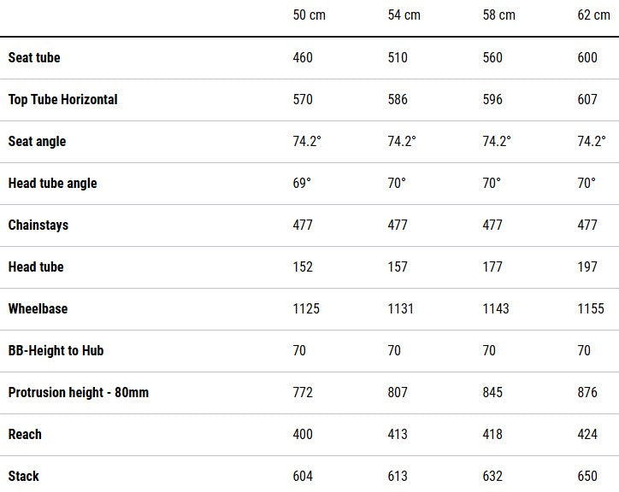Click the 62 cm column header

click(x=593, y=15)
